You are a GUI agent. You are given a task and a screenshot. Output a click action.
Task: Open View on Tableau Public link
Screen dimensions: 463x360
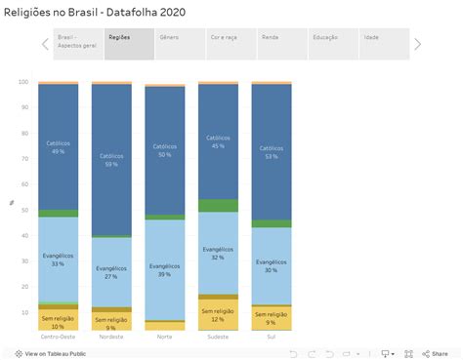pyautogui.click(x=56, y=354)
